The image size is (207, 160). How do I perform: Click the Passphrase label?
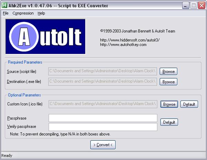pos(17,118)
